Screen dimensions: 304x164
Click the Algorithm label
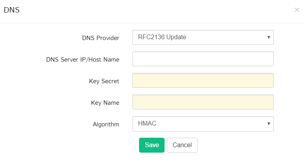click(106, 124)
